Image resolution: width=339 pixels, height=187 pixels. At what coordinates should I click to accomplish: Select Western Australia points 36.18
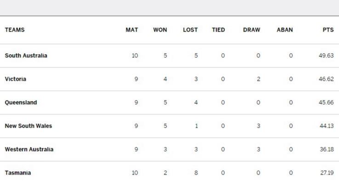pyautogui.click(x=327, y=149)
